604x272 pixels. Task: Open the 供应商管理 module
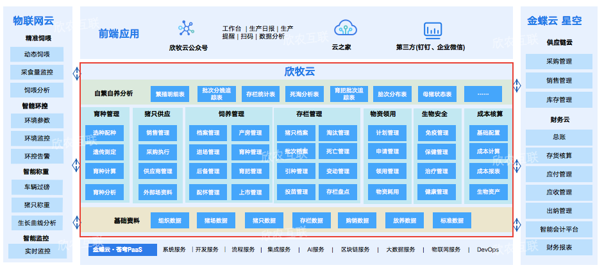158,171
